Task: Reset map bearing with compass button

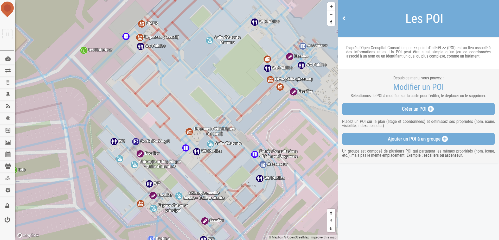Action: click(331, 22)
